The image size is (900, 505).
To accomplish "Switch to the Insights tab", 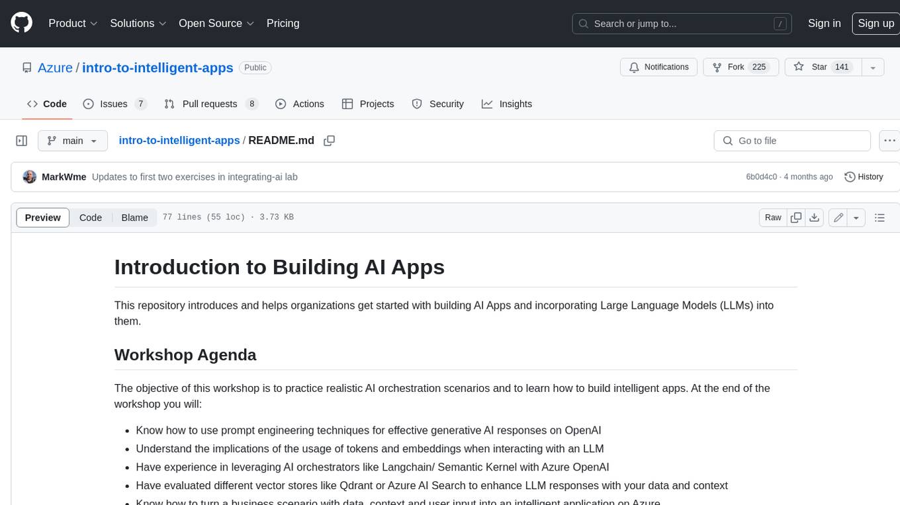I will pyautogui.click(x=506, y=104).
